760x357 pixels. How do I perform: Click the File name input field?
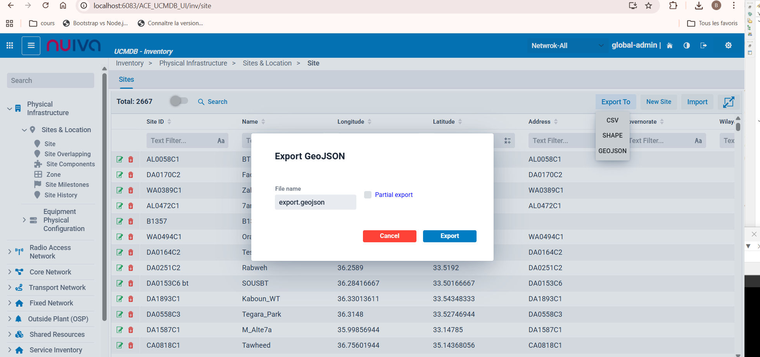315,202
